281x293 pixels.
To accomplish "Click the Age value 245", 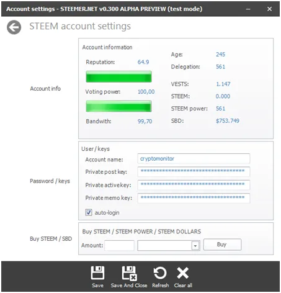I will coord(220,55).
